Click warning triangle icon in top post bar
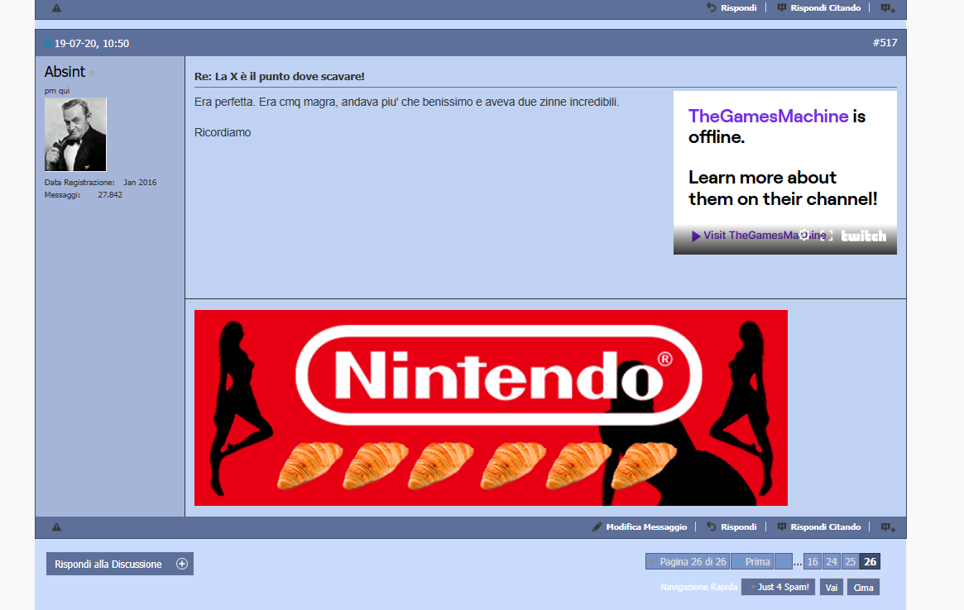Screen dimensions: 964x610 click(56, 8)
